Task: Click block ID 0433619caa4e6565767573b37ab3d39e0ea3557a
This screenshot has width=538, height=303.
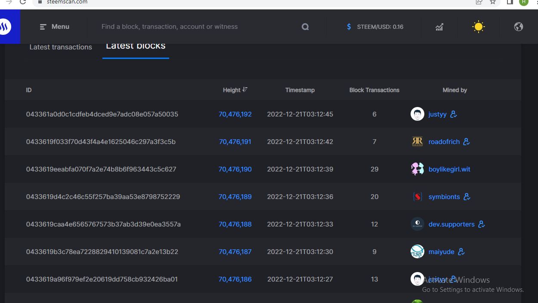Action: tap(103, 224)
